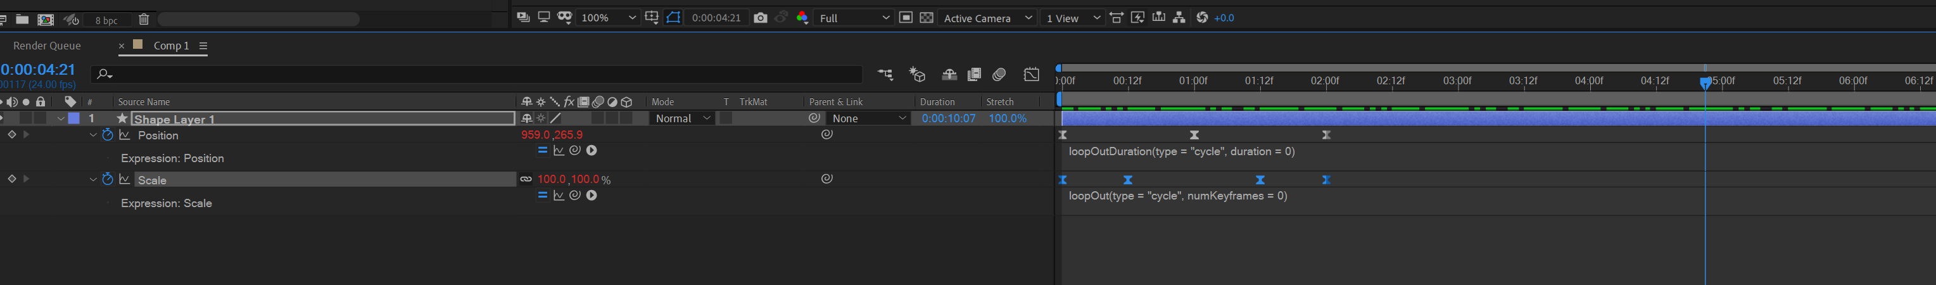The image size is (1936, 285).
Task: Click Shape Layer 1 label color swatch
Action: pos(73,118)
